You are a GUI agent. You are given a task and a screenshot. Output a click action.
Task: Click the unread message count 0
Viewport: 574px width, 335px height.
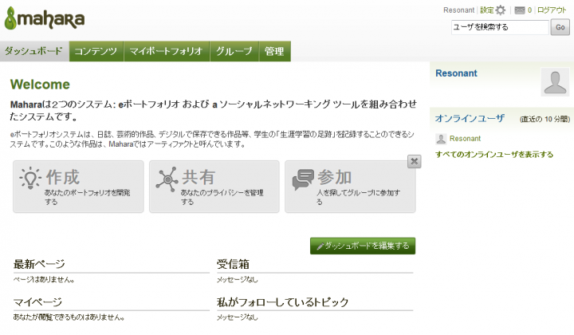point(529,10)
